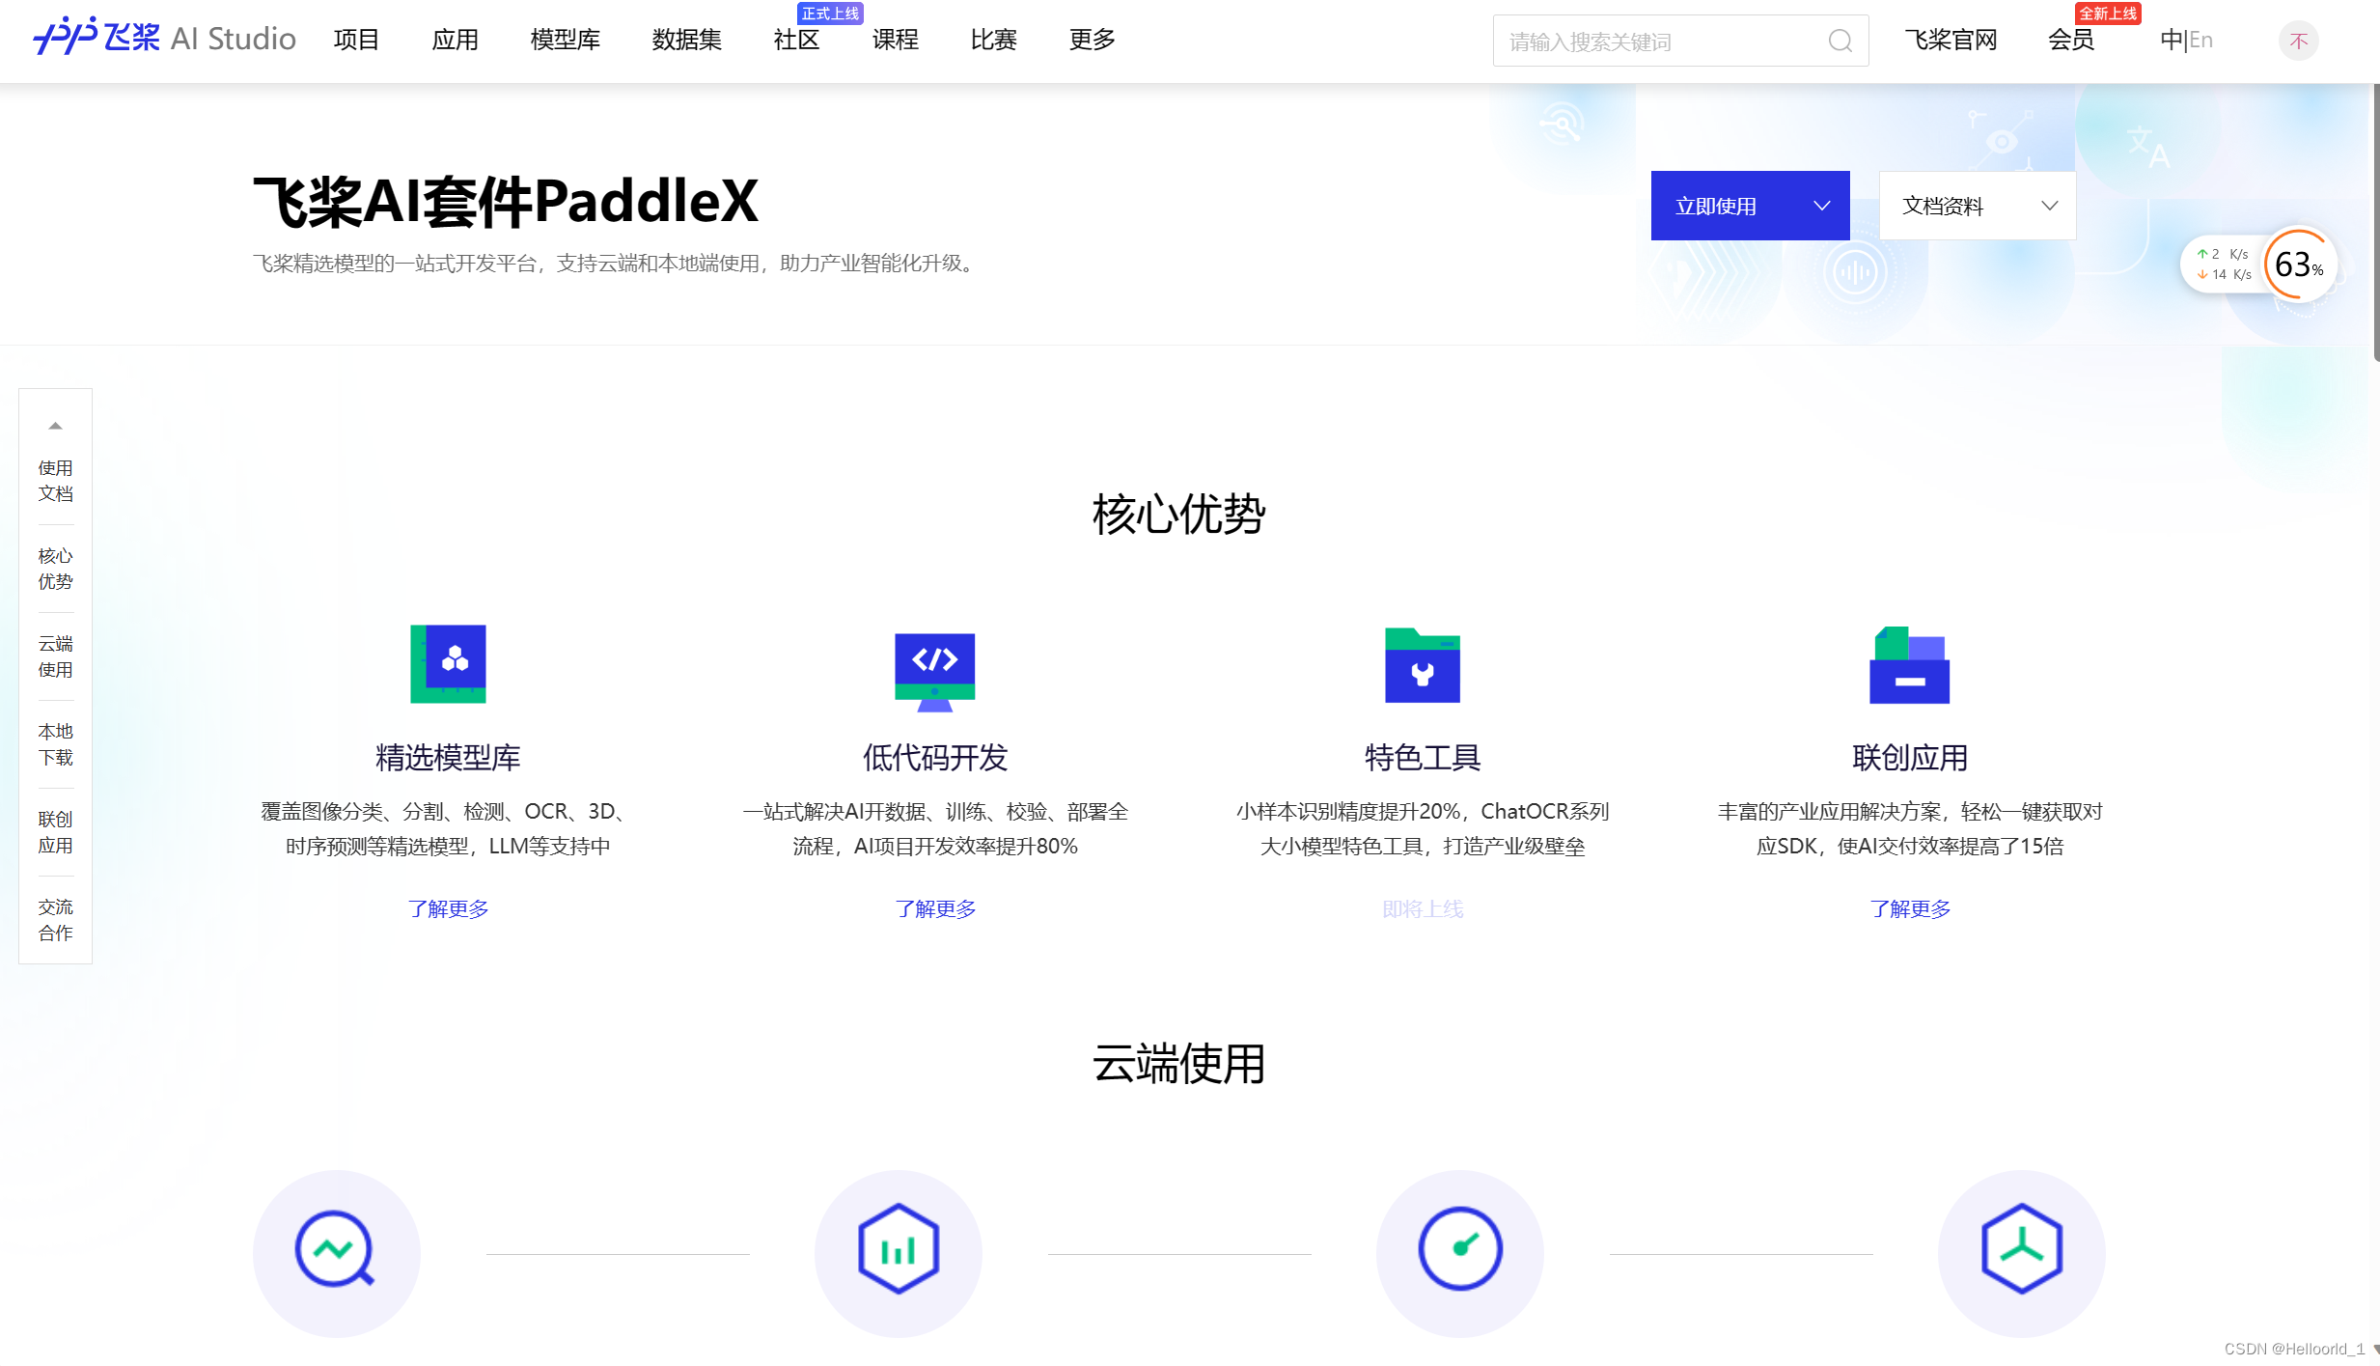The height and width of the screenshot is (1366, 2380).
Task: Click the hexagon bar chart icon
Action: click(898, 1252)
